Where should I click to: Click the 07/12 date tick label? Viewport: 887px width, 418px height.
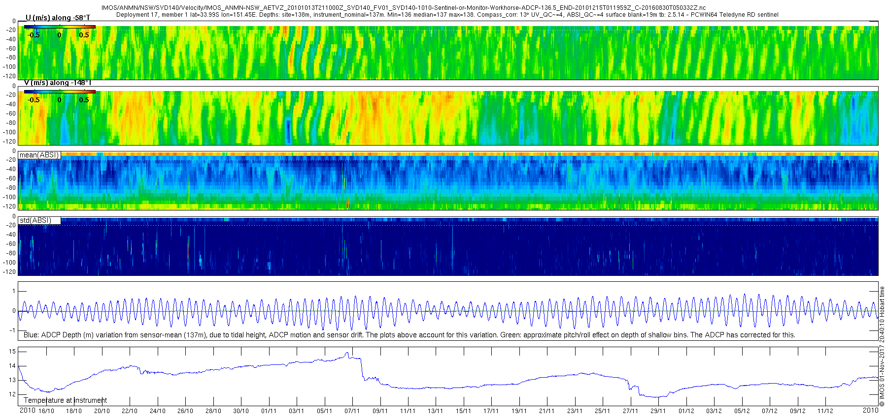tap(770, 411)
